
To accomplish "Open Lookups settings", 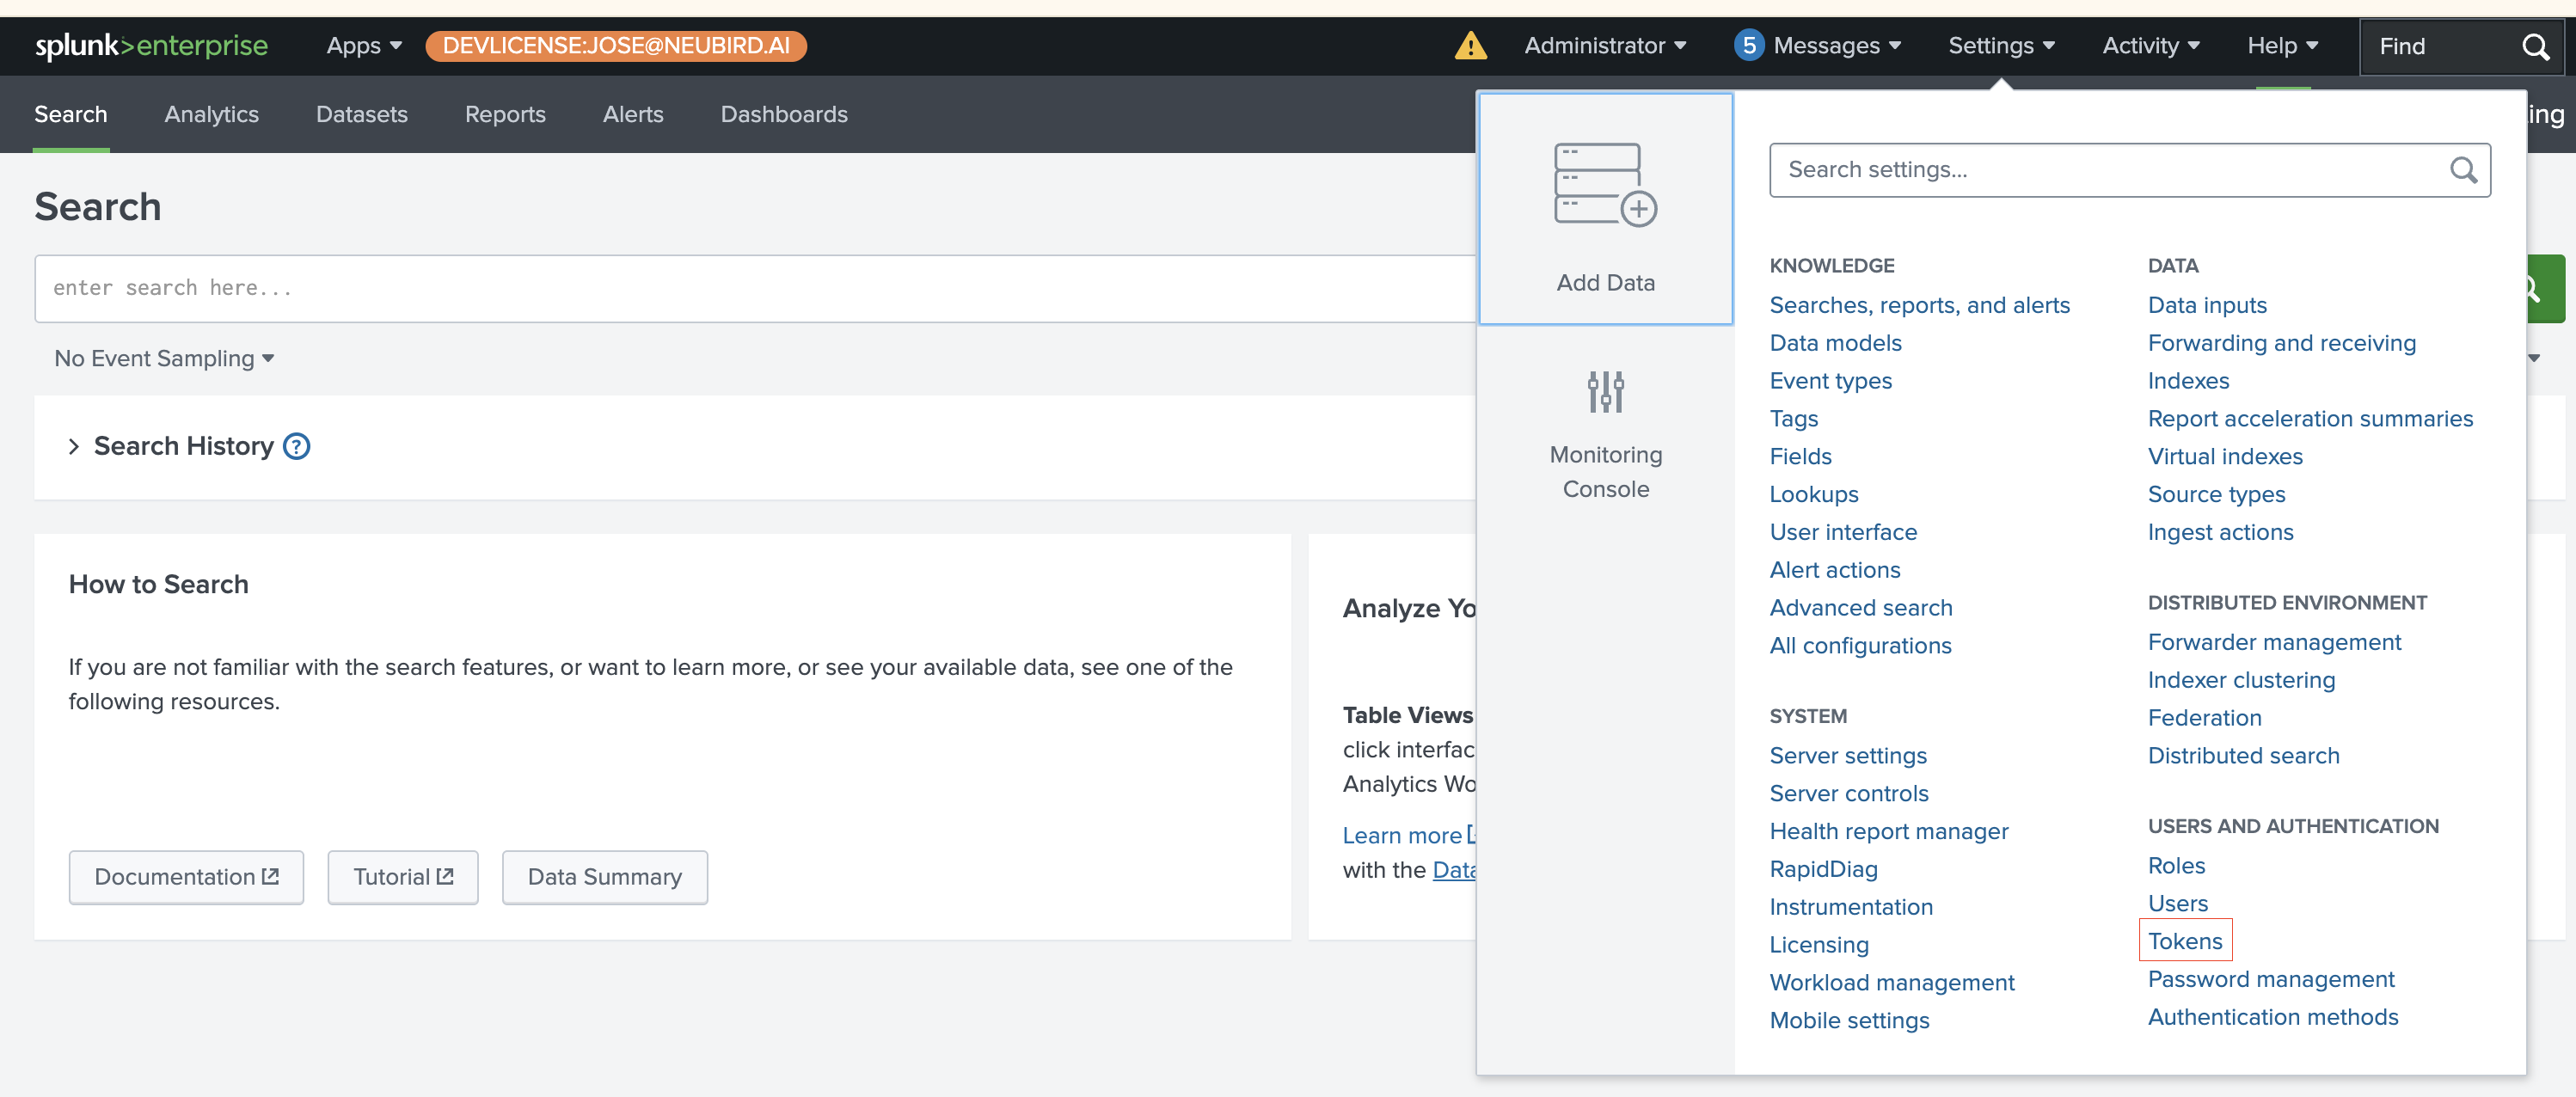I will (x=1813, y=495).
